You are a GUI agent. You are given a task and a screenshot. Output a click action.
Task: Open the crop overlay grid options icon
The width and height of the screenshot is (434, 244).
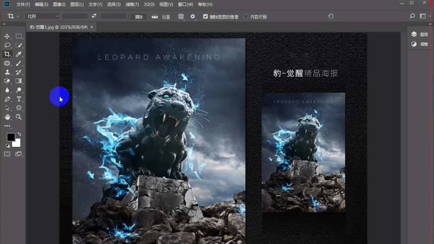[181, 16]
